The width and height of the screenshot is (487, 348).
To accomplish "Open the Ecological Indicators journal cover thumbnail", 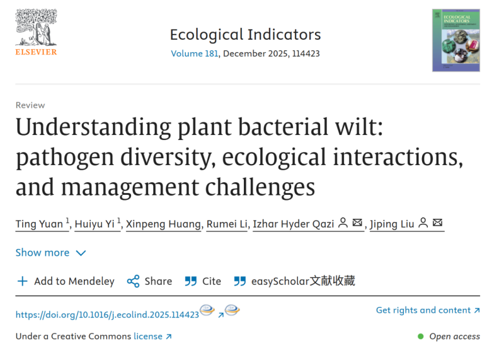I will click(455, 40).
